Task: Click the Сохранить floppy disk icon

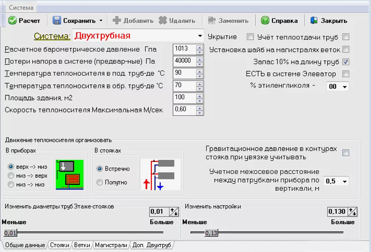Action: point(57,21)
